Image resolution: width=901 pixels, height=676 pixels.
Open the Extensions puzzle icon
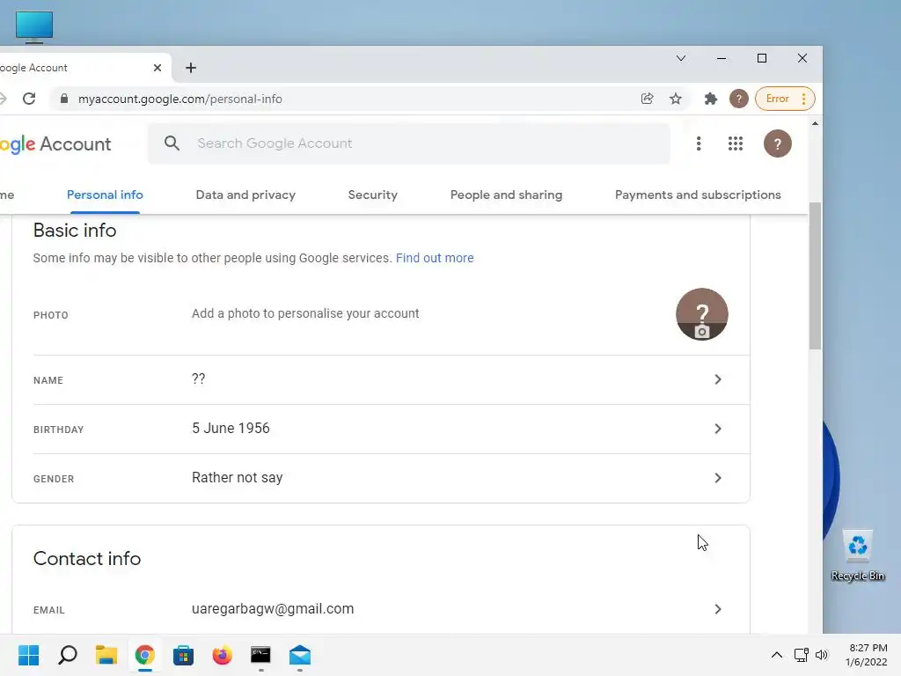(711, 99)
